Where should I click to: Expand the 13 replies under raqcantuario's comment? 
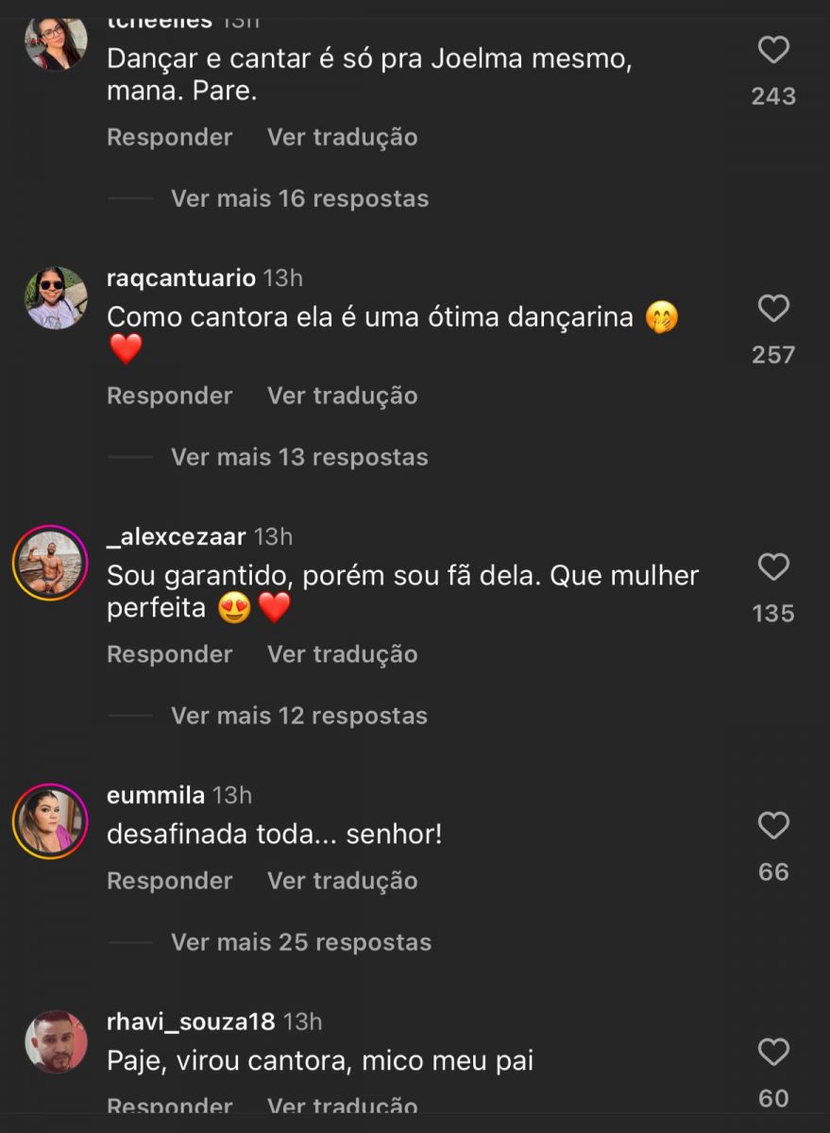(x=298, y=457)
